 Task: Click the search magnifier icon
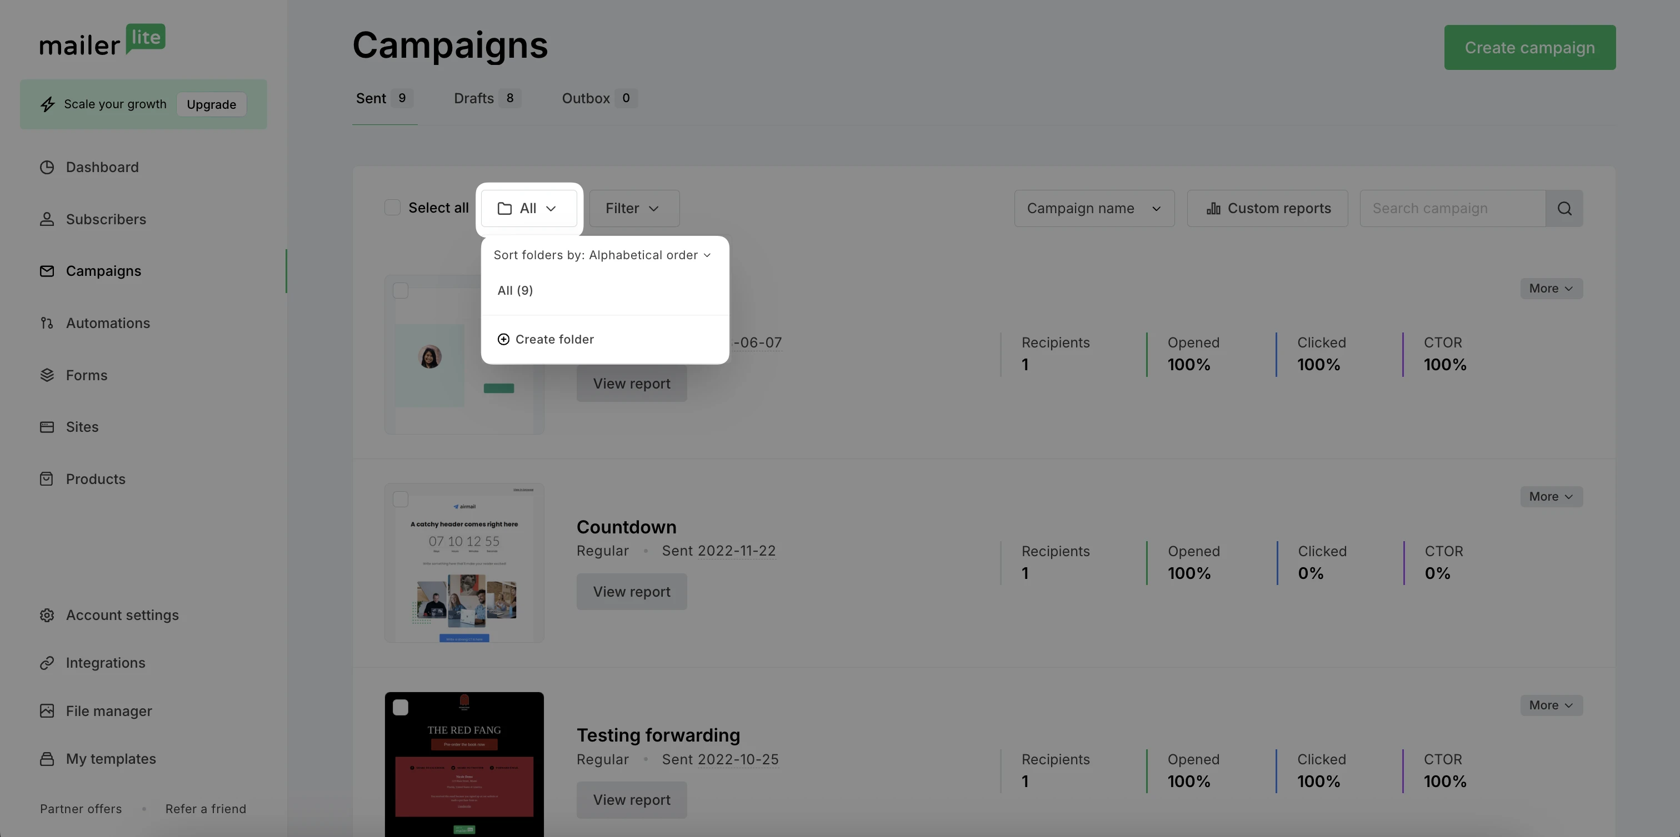1564,209
